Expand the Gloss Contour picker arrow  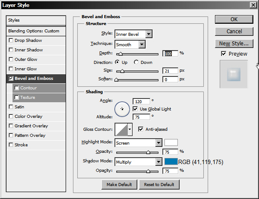[130, 130]
